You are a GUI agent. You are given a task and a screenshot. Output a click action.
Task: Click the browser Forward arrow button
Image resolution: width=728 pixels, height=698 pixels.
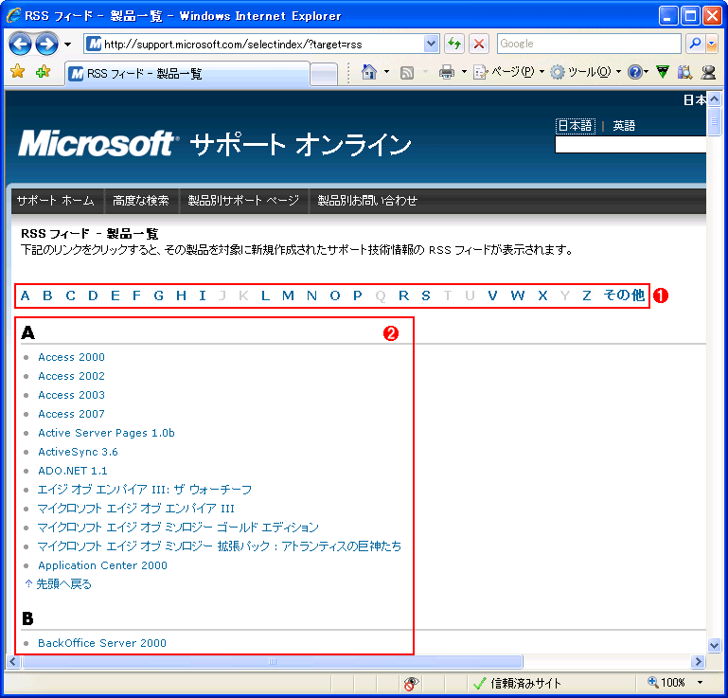point(47,45)
